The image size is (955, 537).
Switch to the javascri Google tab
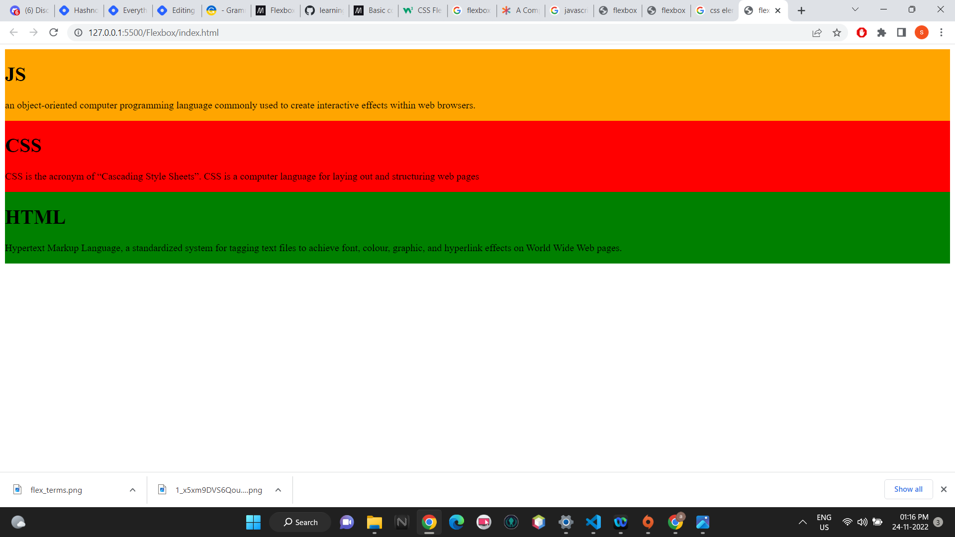coord(570,10)
